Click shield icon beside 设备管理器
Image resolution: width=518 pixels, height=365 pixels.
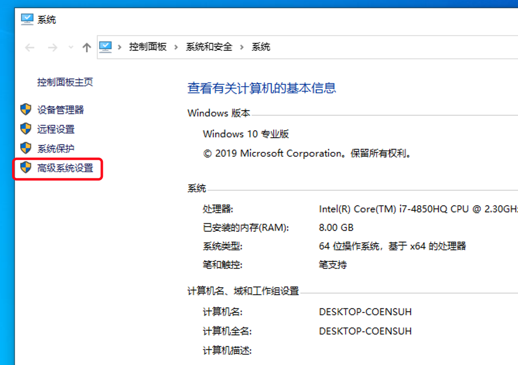click(26, 109)
